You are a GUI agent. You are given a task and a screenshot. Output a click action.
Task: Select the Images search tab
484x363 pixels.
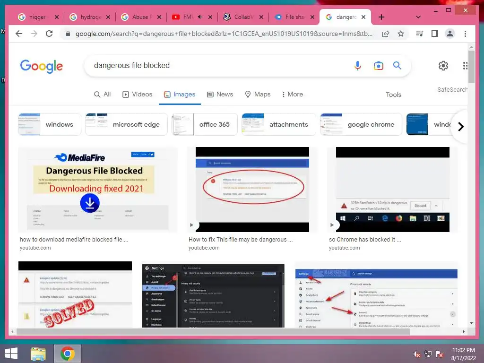coord(180,95)
